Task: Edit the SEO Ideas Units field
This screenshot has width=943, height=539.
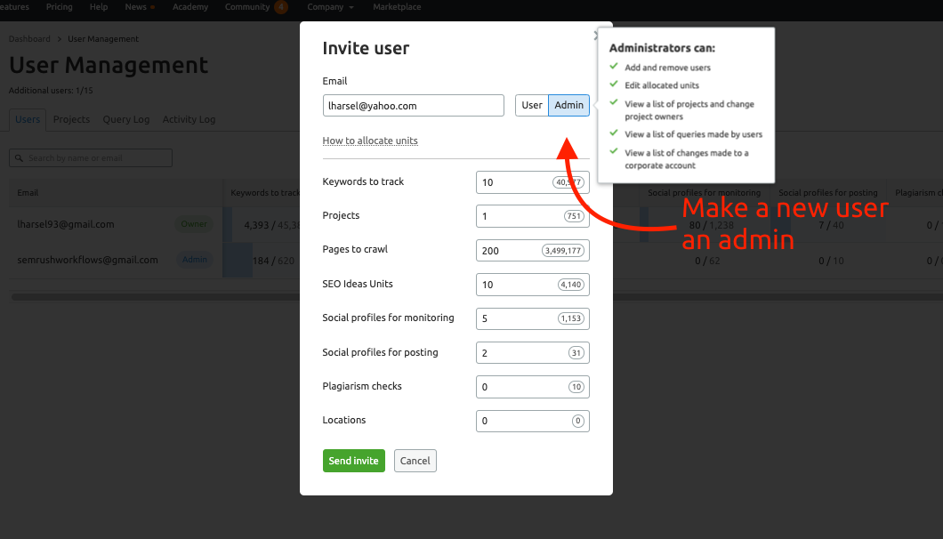Action: point(532,285)
